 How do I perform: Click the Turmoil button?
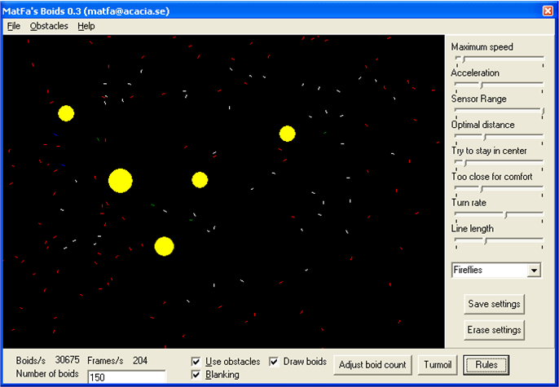(x=438, y=365)
